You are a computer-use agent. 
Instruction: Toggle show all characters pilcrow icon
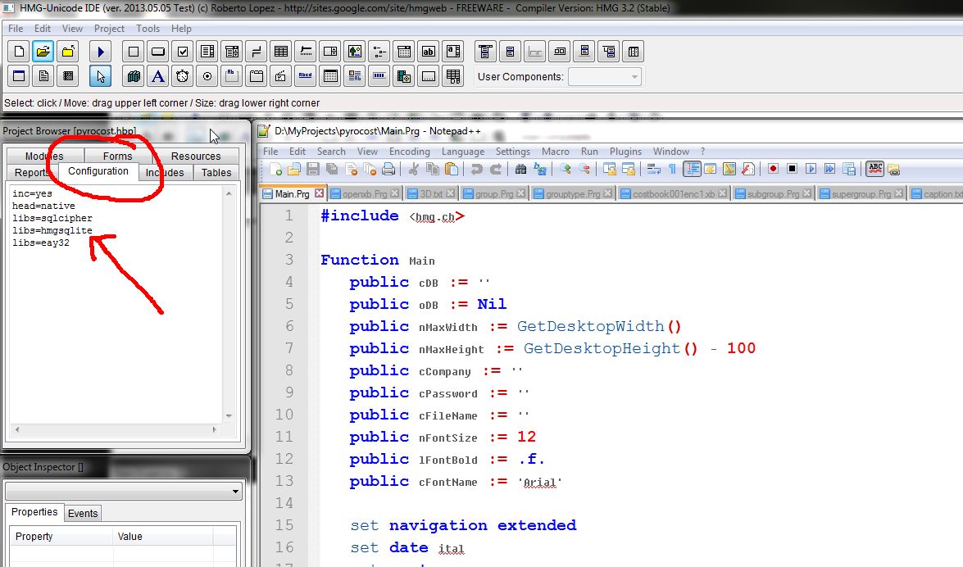tap(672, 170)
